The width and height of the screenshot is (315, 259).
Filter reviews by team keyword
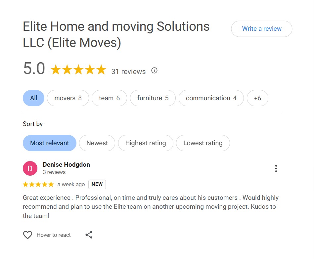point(109,98)
